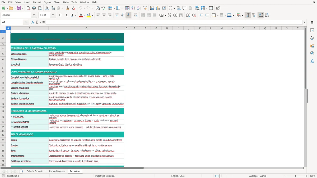This screenshot has height=178, width=317.
Task: Toggle Italic formatting
Action: click(x=66, y=15)
